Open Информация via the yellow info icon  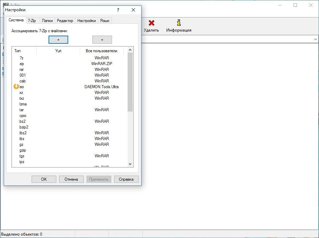[x=179, y=23]
